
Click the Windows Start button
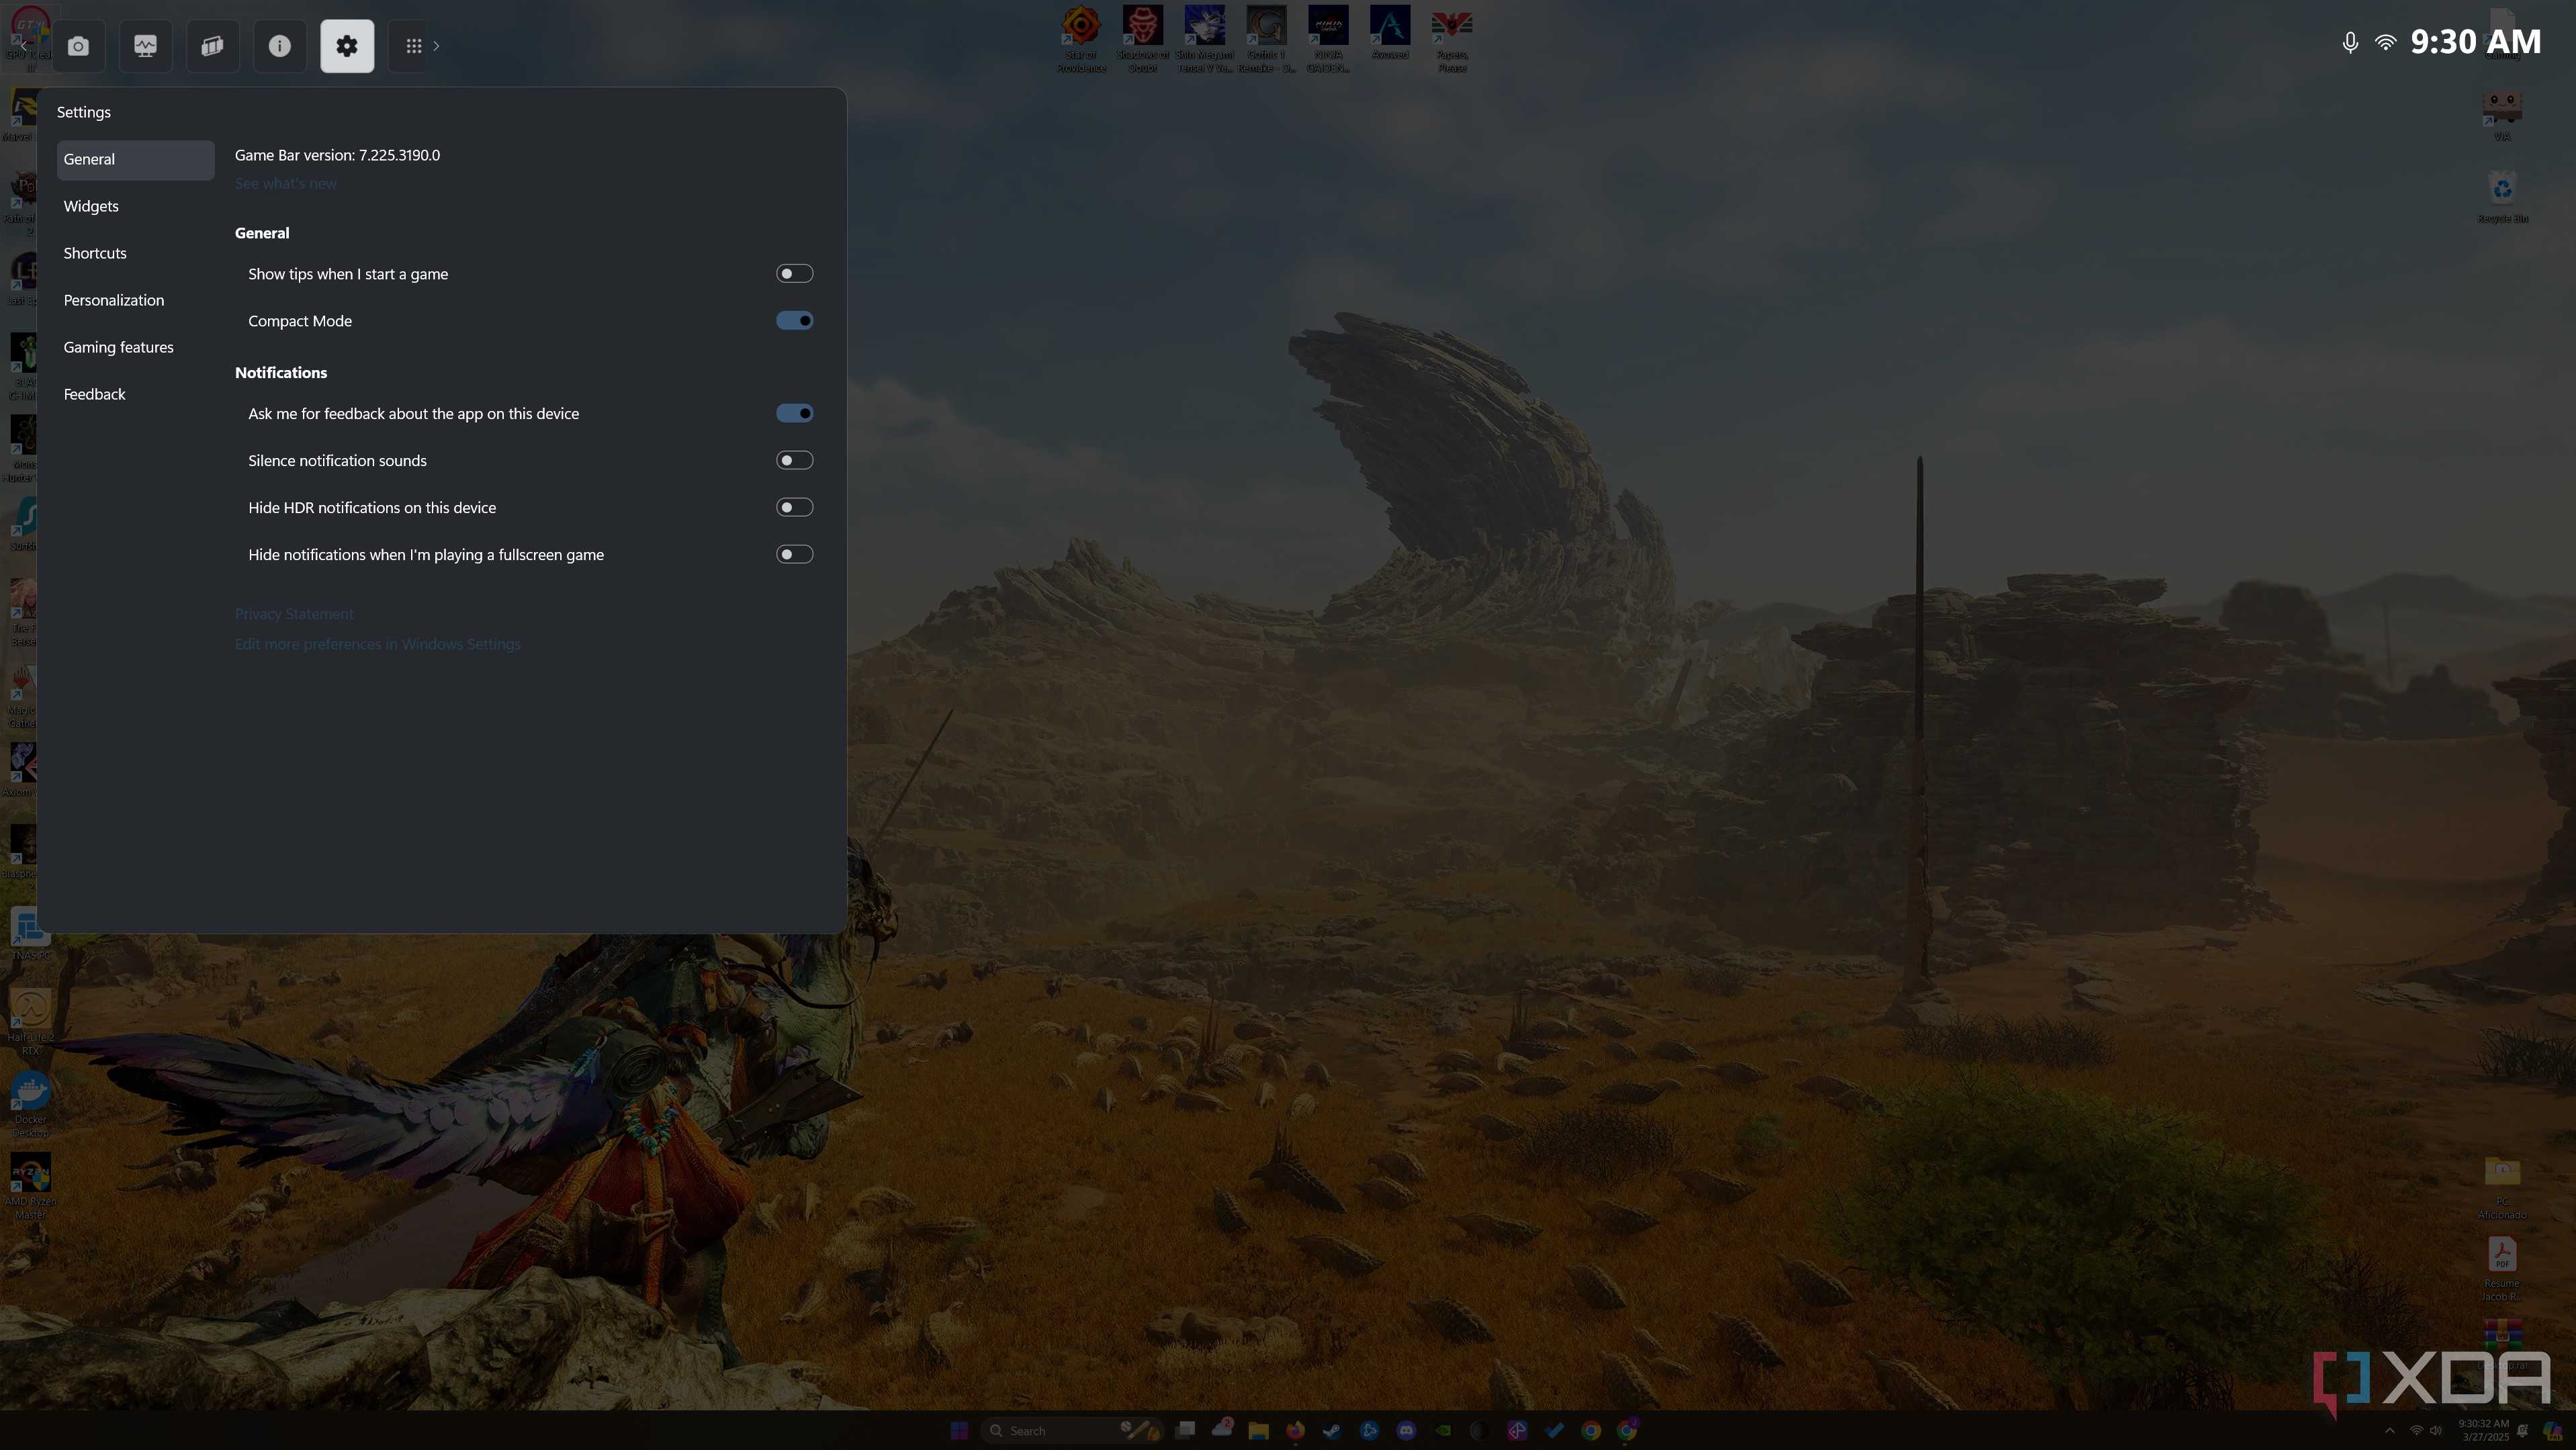(x=959, y=1431)
